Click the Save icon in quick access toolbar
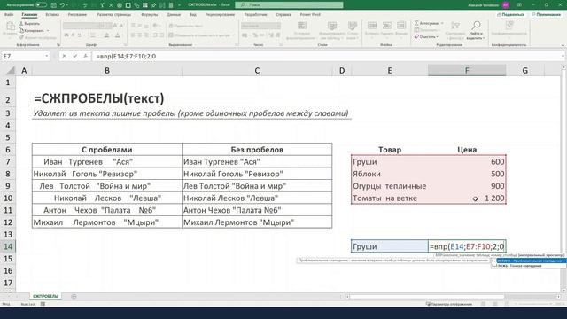Viewport: 567px width, 319px height. point(53,5)
